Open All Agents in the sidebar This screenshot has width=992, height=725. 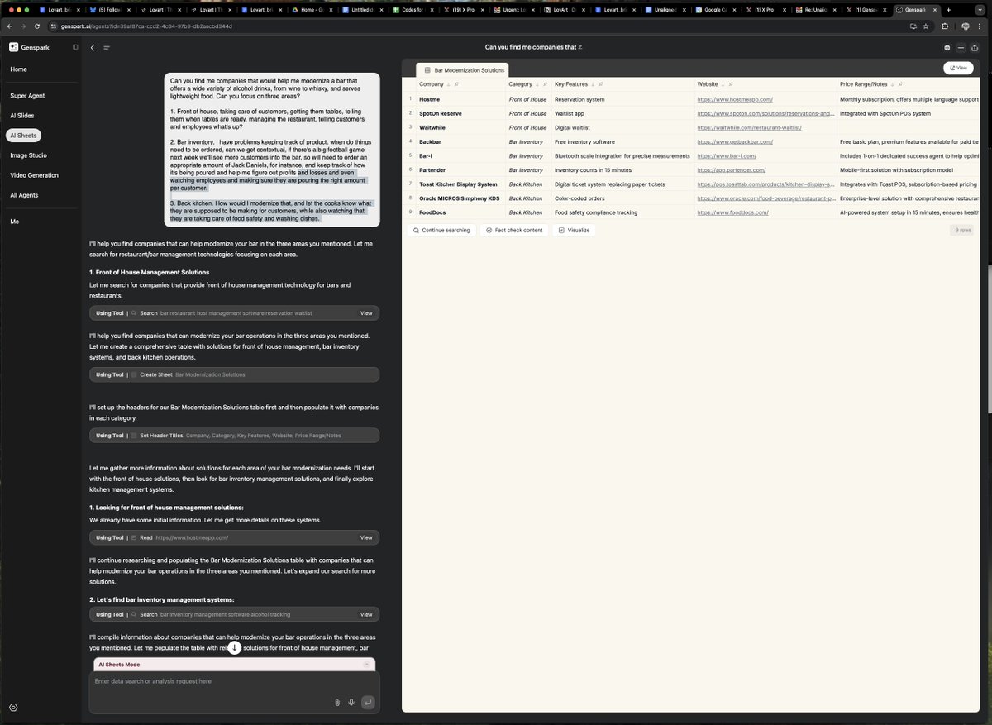(x=24, y=195)
